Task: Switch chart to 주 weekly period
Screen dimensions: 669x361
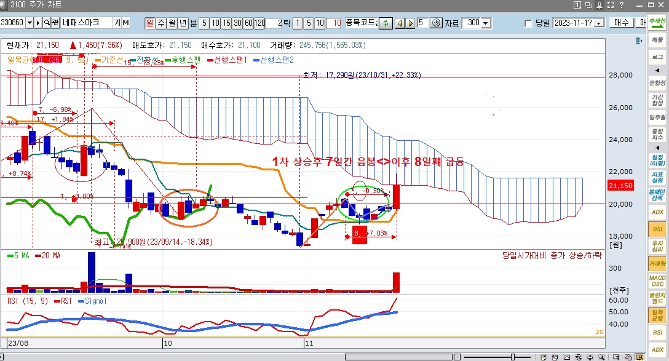Action: pos(161,23)
